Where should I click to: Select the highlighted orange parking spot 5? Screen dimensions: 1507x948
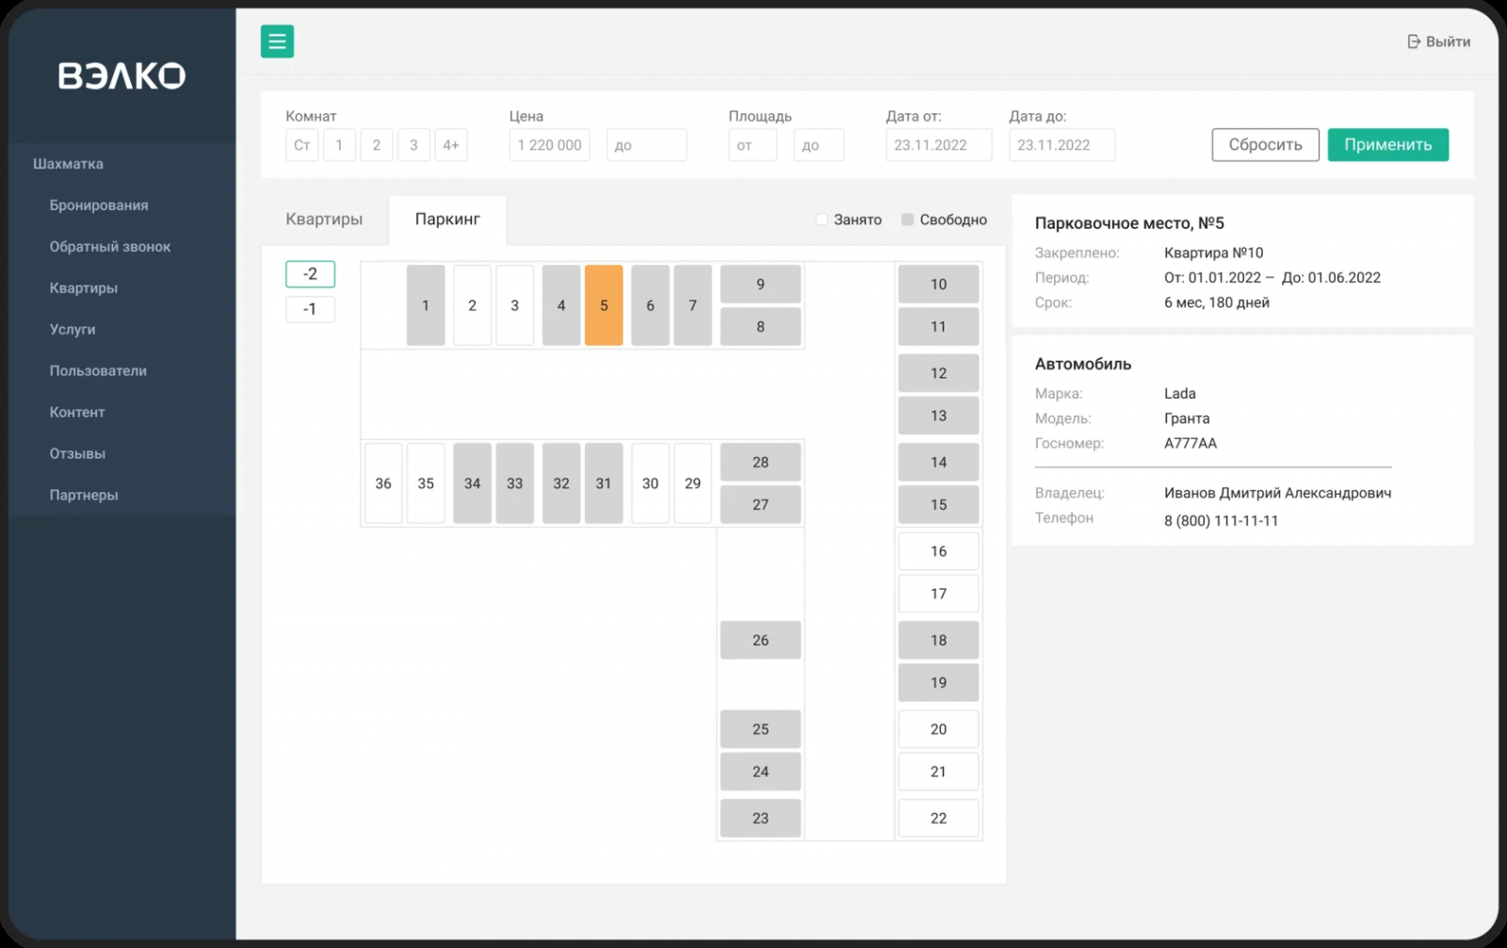click(604, 305)
